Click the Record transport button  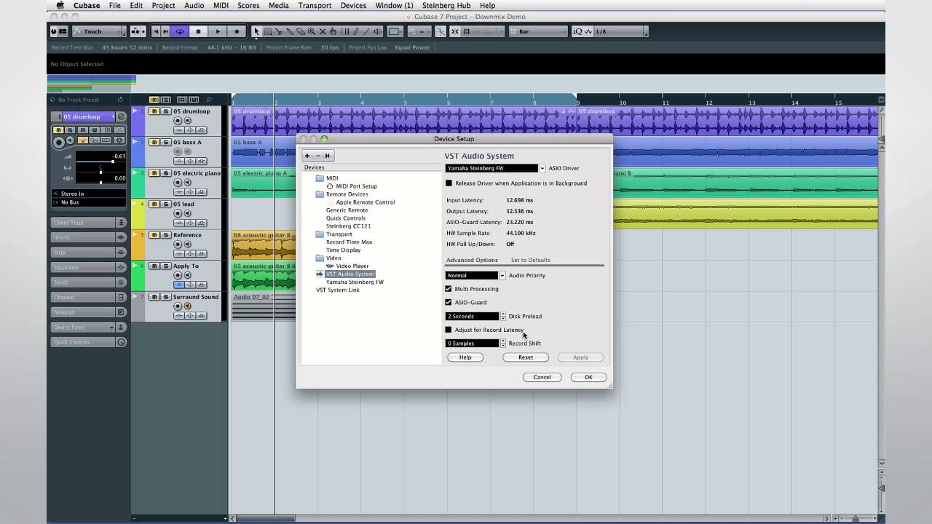[236, 31]
